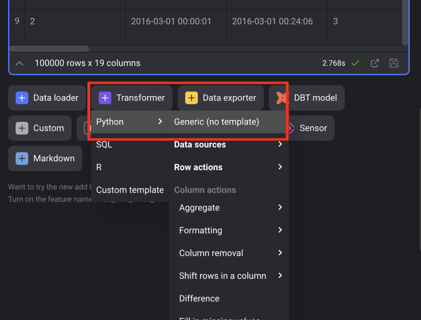Select Generic (no template) option
The height and width of the screenshot is (320, 421).
pyautogui.click(x=216, y=122)
